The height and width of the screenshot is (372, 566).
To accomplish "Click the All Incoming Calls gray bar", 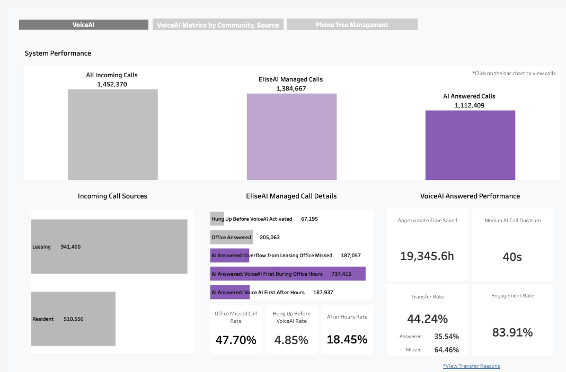I will click(x=113, y=134).
